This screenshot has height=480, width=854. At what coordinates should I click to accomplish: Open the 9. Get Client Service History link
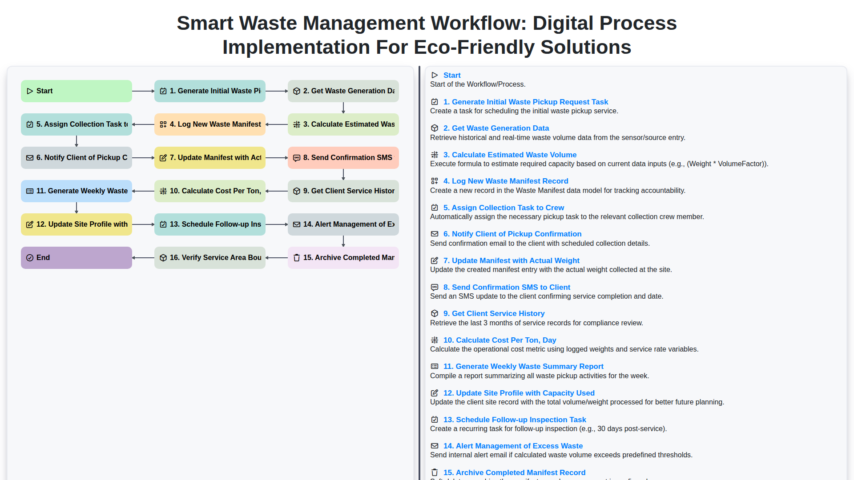pos(494,313)
